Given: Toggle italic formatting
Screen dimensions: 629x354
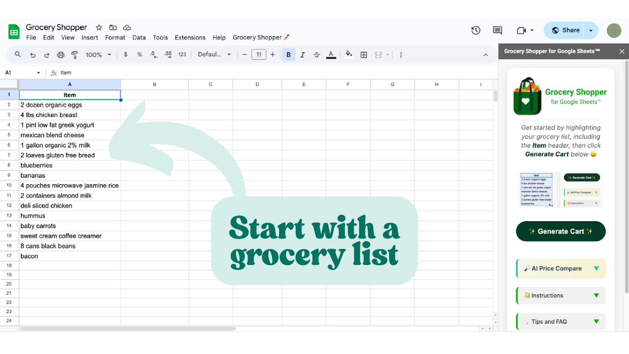Looking at the screenshot, I should [x=303, y=55].
